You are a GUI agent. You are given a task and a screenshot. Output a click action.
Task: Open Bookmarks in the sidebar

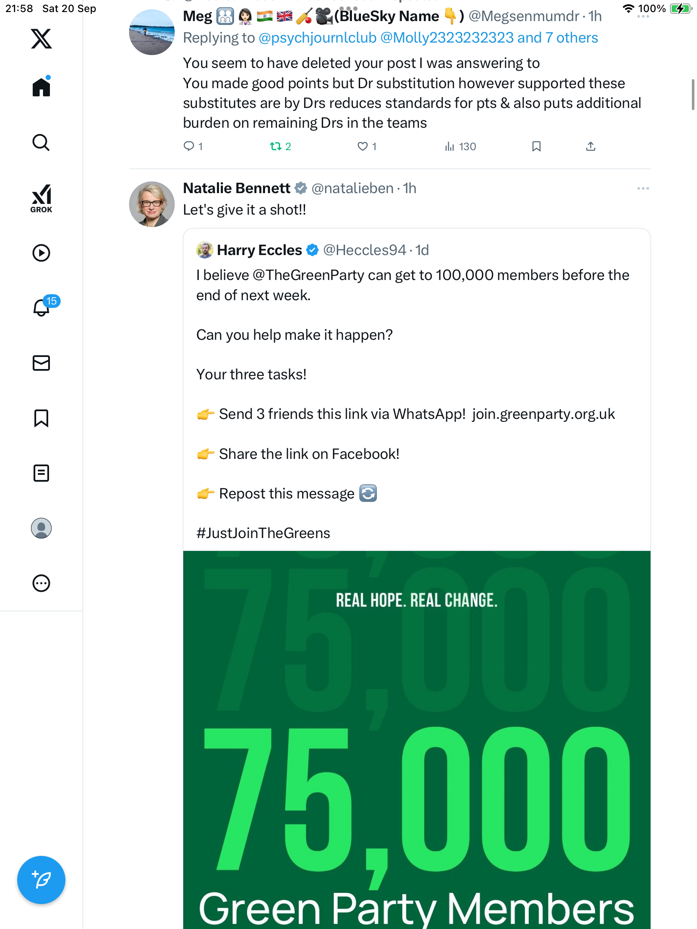click(41, 418)
